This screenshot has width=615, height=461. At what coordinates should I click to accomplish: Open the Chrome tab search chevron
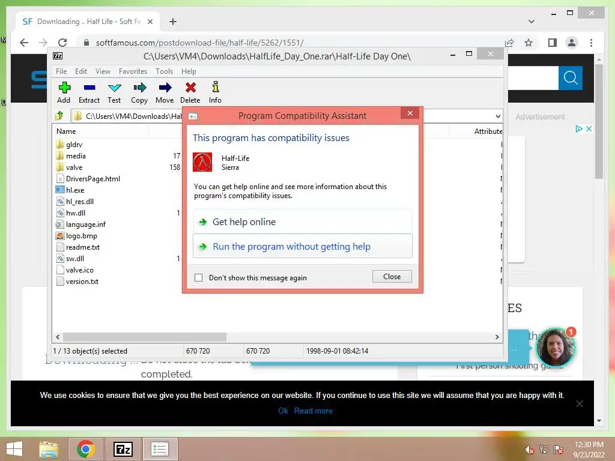(x=532, y=22)
